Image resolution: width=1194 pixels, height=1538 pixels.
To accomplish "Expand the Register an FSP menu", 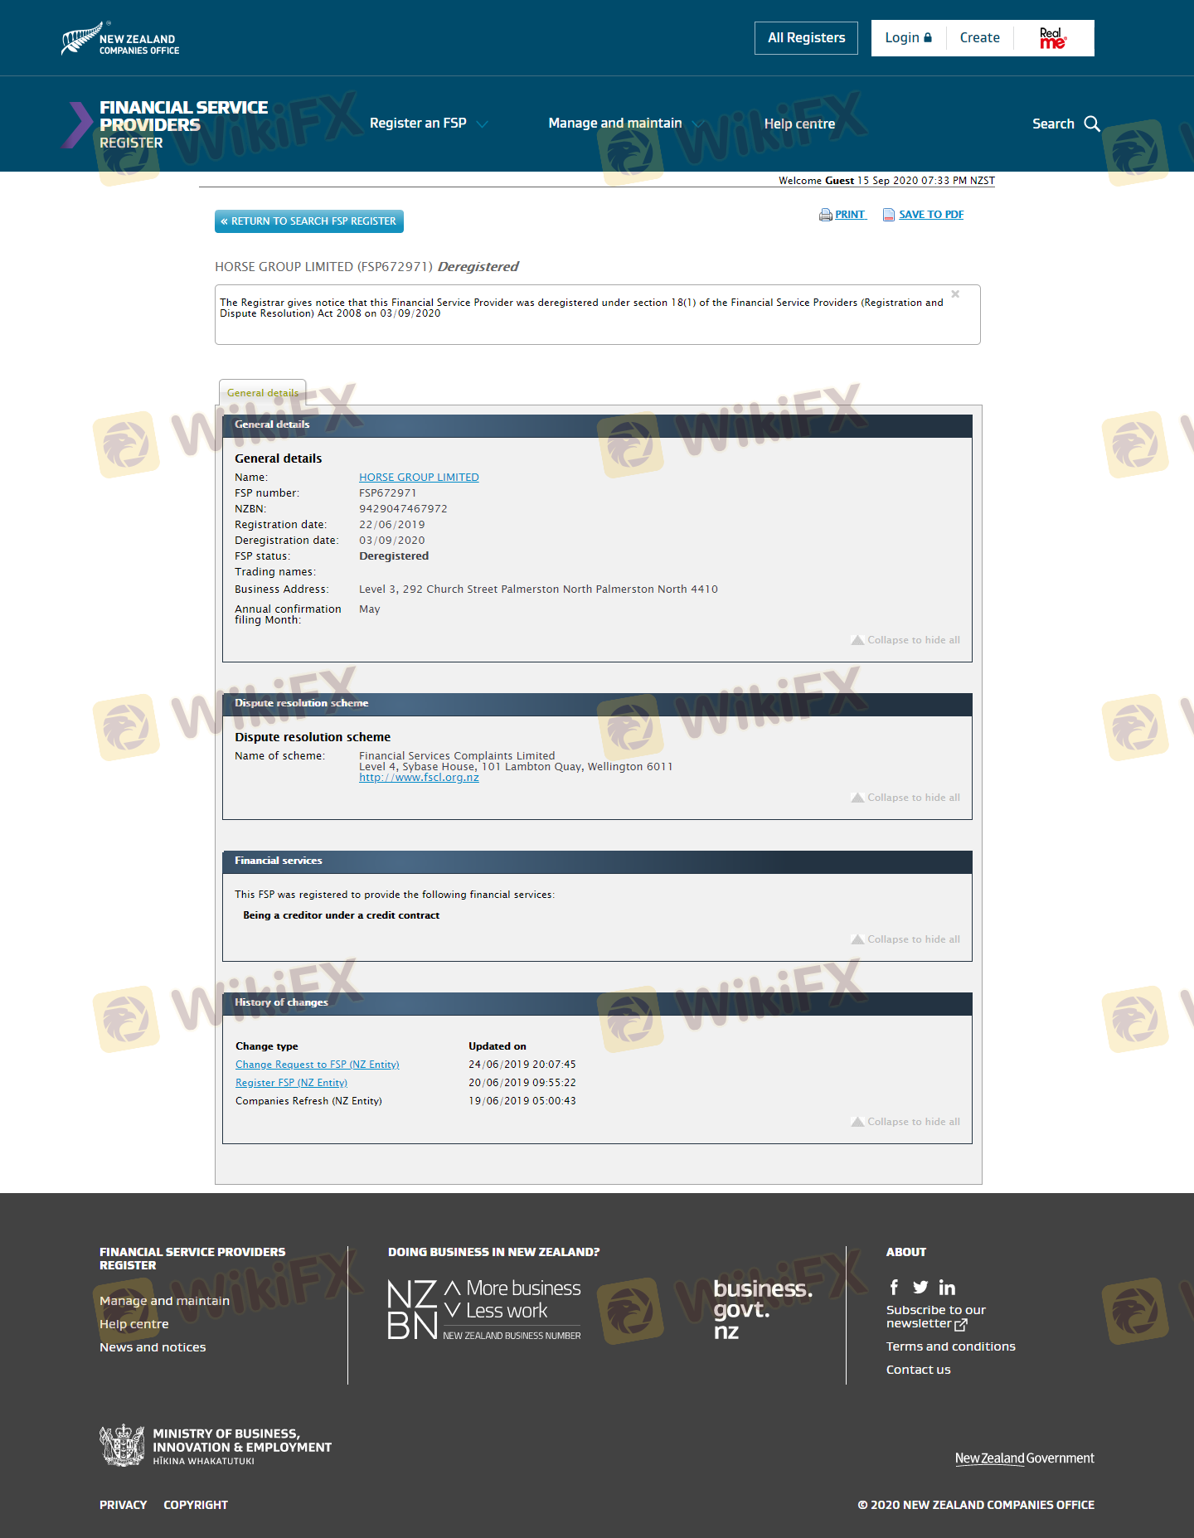I will [429, 124].
